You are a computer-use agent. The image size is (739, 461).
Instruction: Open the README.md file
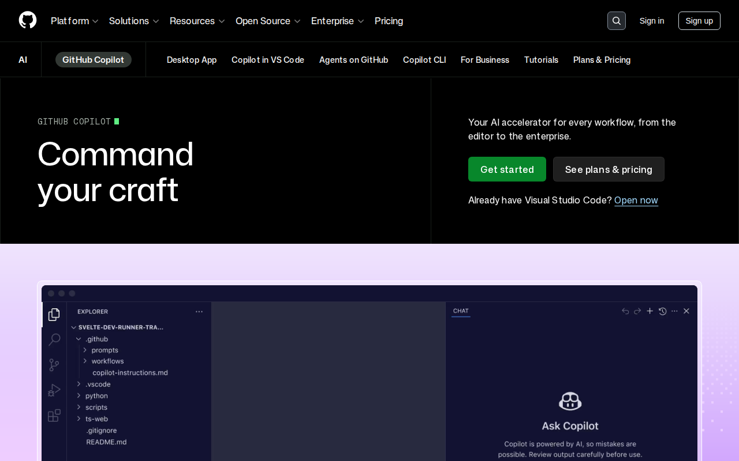point(106,442)
